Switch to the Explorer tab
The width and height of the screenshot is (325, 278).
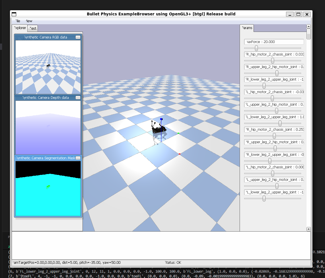(x=20, y=28)
